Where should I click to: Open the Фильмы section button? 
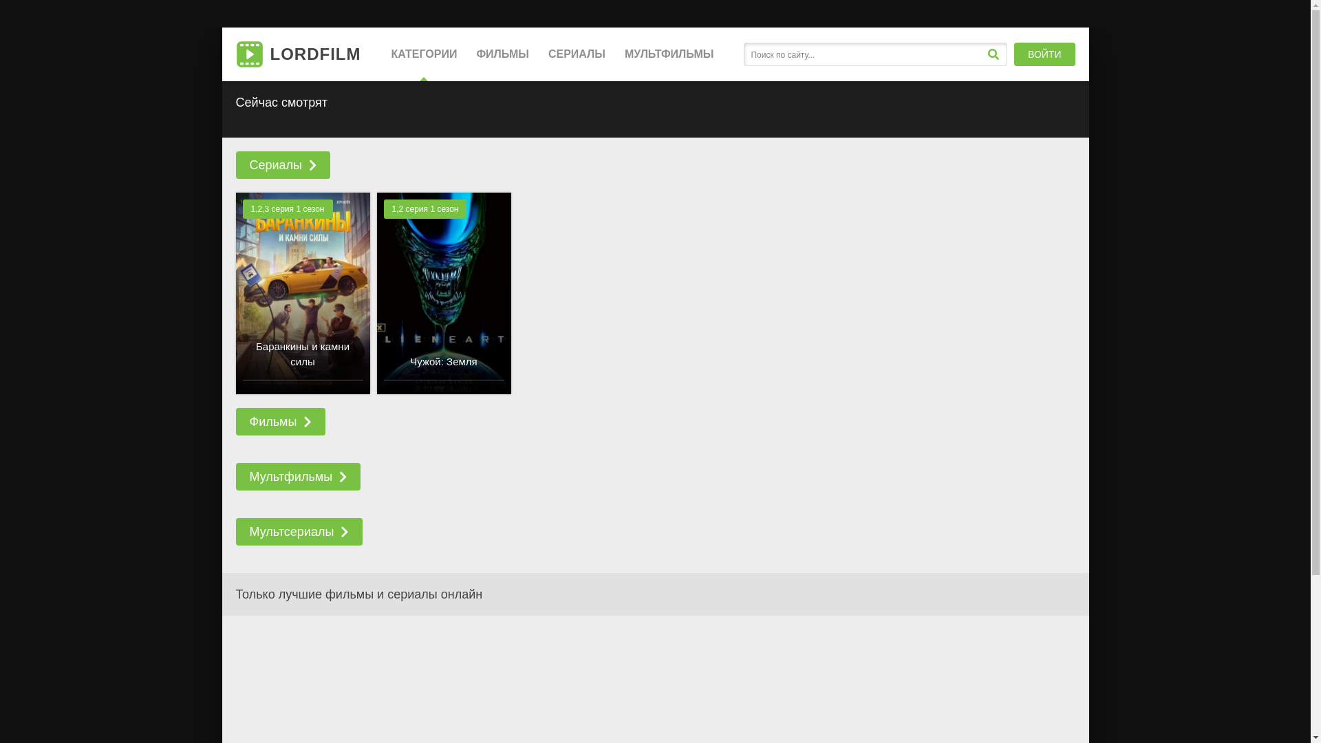280,422
